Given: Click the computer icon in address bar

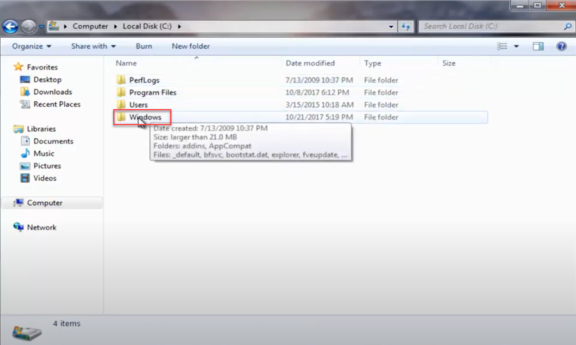Looking at the screenshot, I should point(53,26).
